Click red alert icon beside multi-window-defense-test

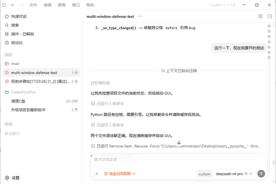click(x=7, y=73)
